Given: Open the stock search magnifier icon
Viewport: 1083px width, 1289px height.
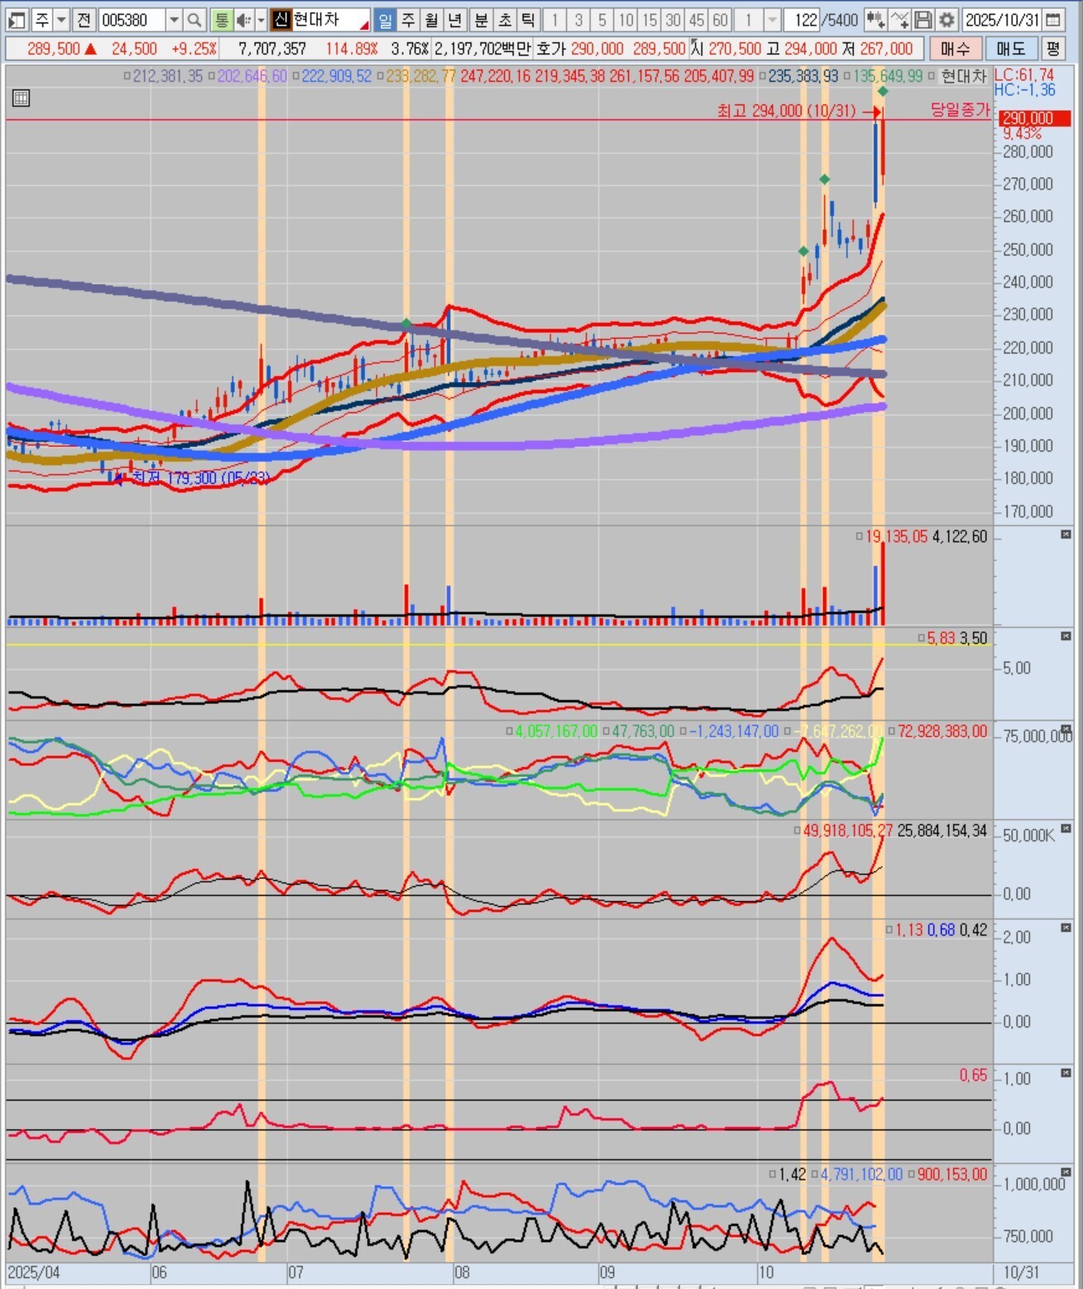Looking at the screenshot, I should (x=194, y=20).
